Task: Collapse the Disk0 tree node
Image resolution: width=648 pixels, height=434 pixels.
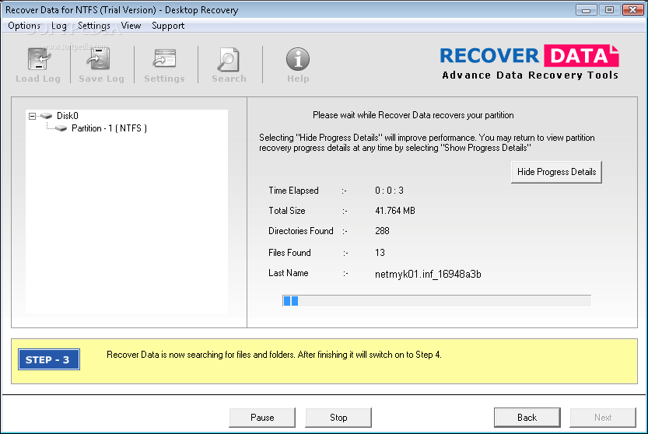Action: coord(32,116)
